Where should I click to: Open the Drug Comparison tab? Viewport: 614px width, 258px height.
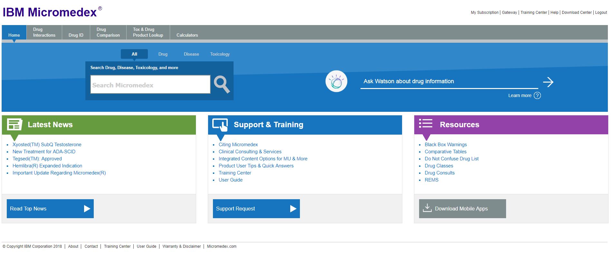108,32
